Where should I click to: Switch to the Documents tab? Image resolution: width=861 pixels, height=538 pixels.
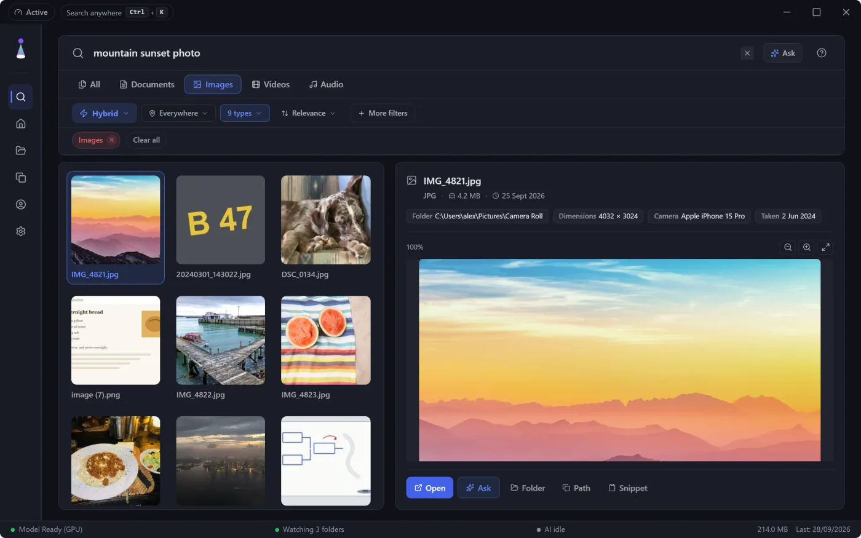[x=147, y=84]
